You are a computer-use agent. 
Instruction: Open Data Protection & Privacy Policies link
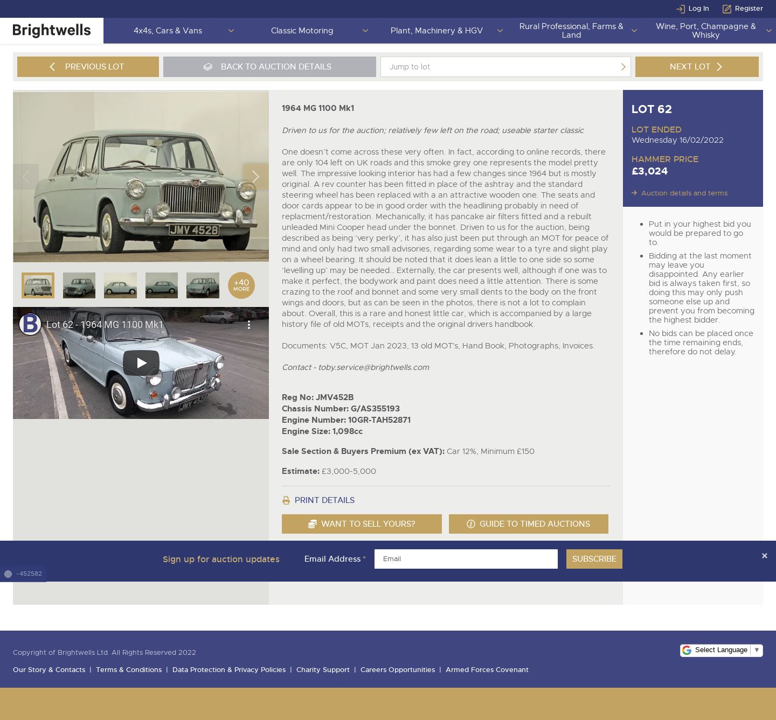click(x=229, y=670)
